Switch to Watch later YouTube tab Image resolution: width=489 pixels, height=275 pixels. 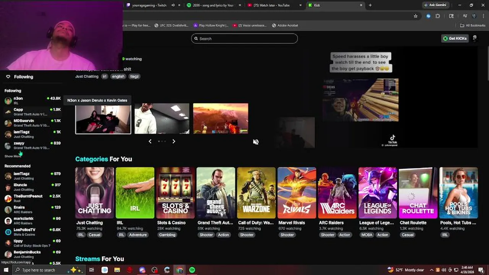point(274,5)
